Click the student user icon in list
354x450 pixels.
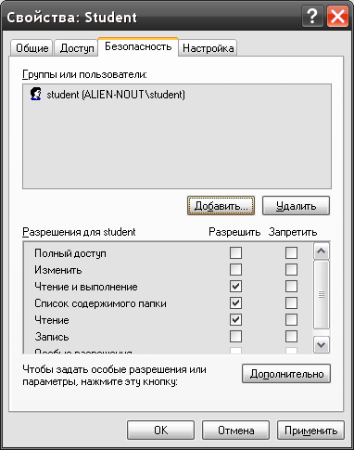click(36, 94)
